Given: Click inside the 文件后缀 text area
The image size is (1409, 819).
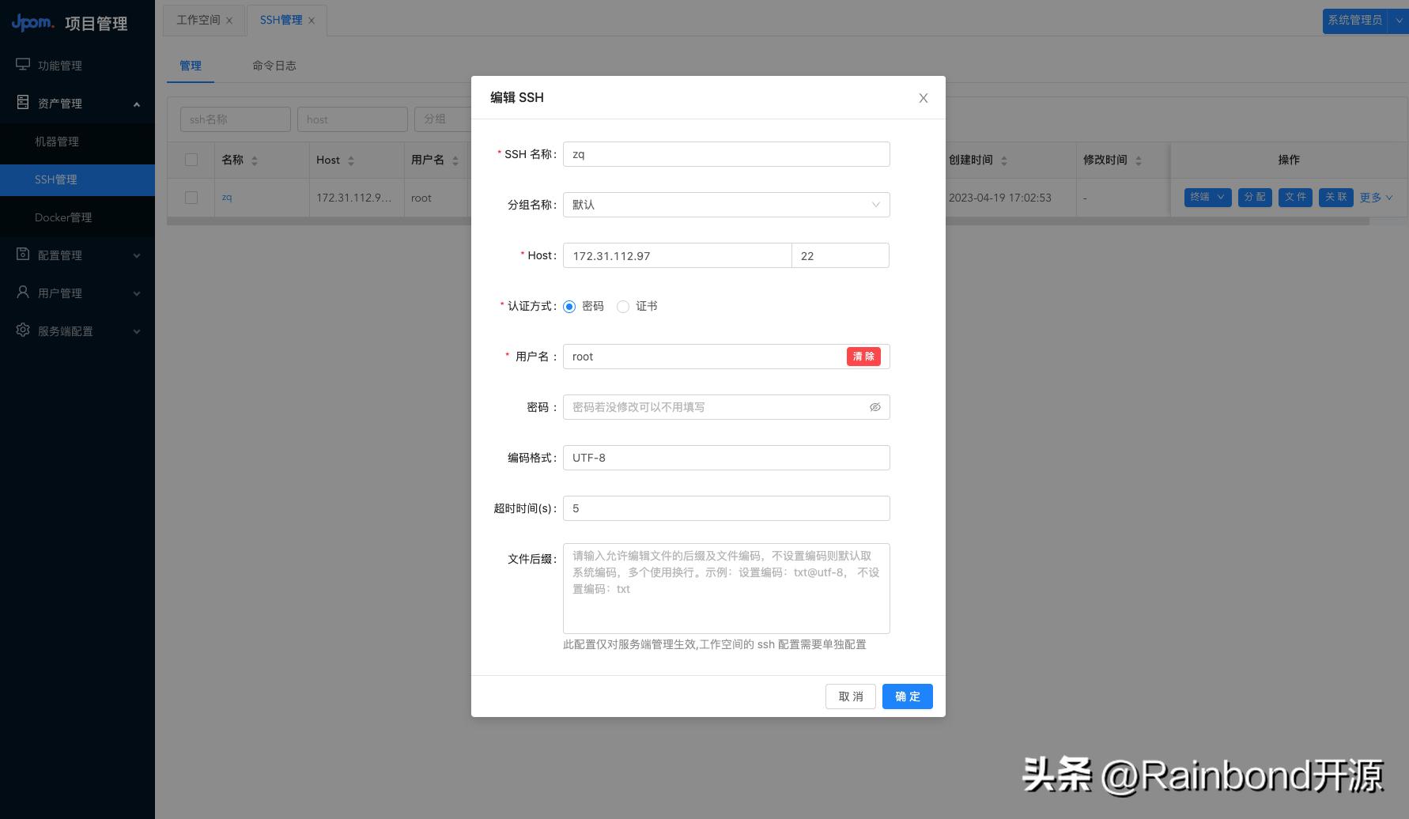Looking at the screenshot, I should click(x=726, y=588).
